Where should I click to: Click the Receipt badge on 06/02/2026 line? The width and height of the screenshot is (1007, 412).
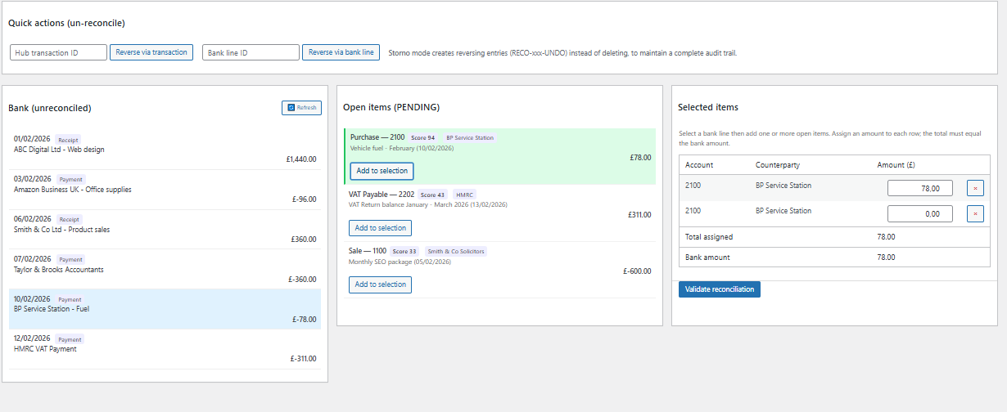pyautogui.click(x=68, y=219)
